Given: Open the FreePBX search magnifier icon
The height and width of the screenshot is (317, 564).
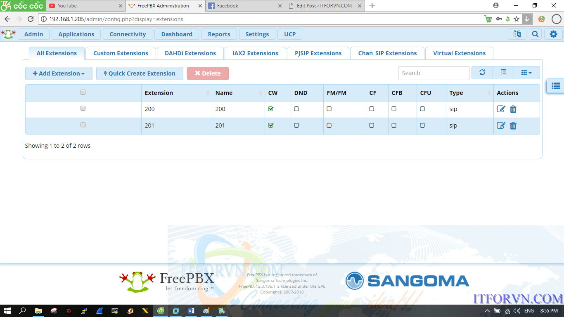Looking at the screenshot, I should coord(535,34).
